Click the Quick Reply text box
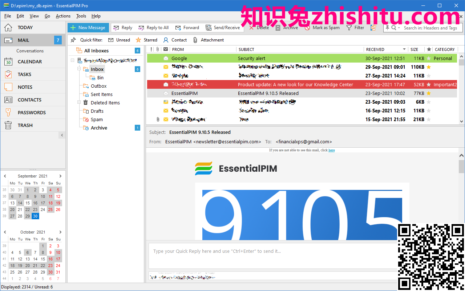 (272, 256)
